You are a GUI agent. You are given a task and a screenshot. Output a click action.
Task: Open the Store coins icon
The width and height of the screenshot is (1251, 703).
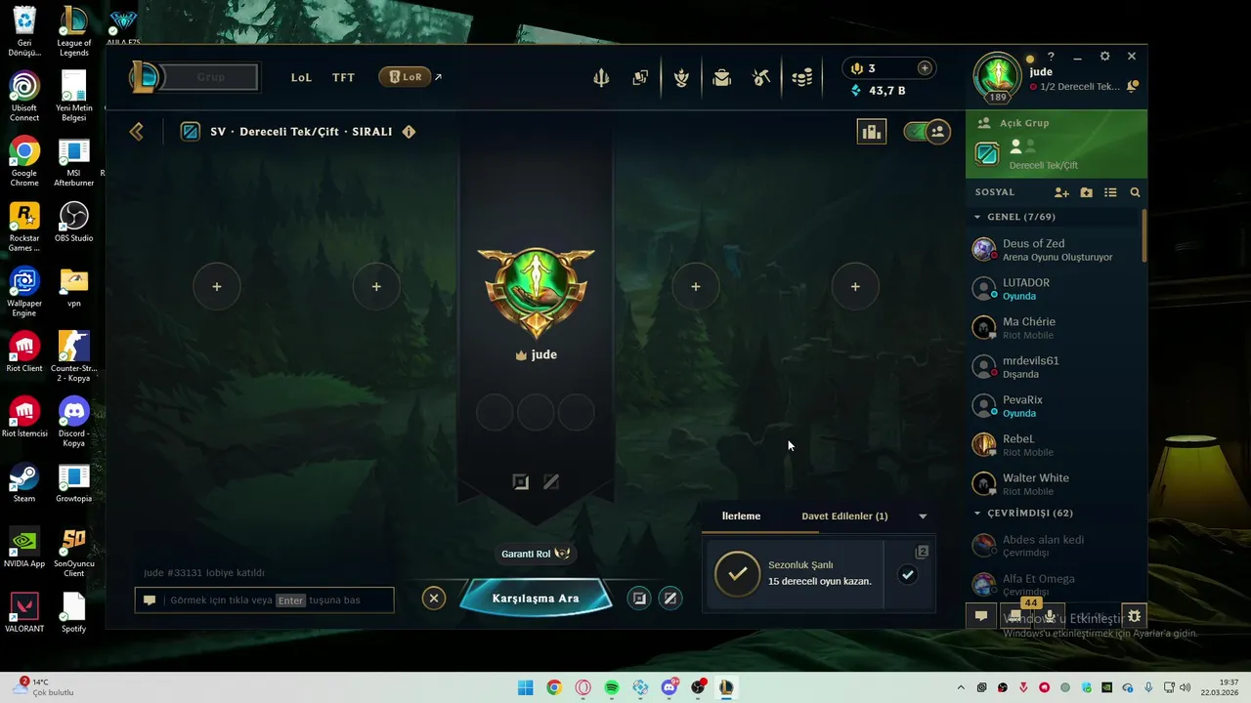point(802,77)
